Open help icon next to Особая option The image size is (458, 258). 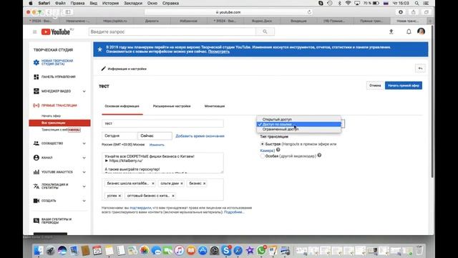click(319, 156)
